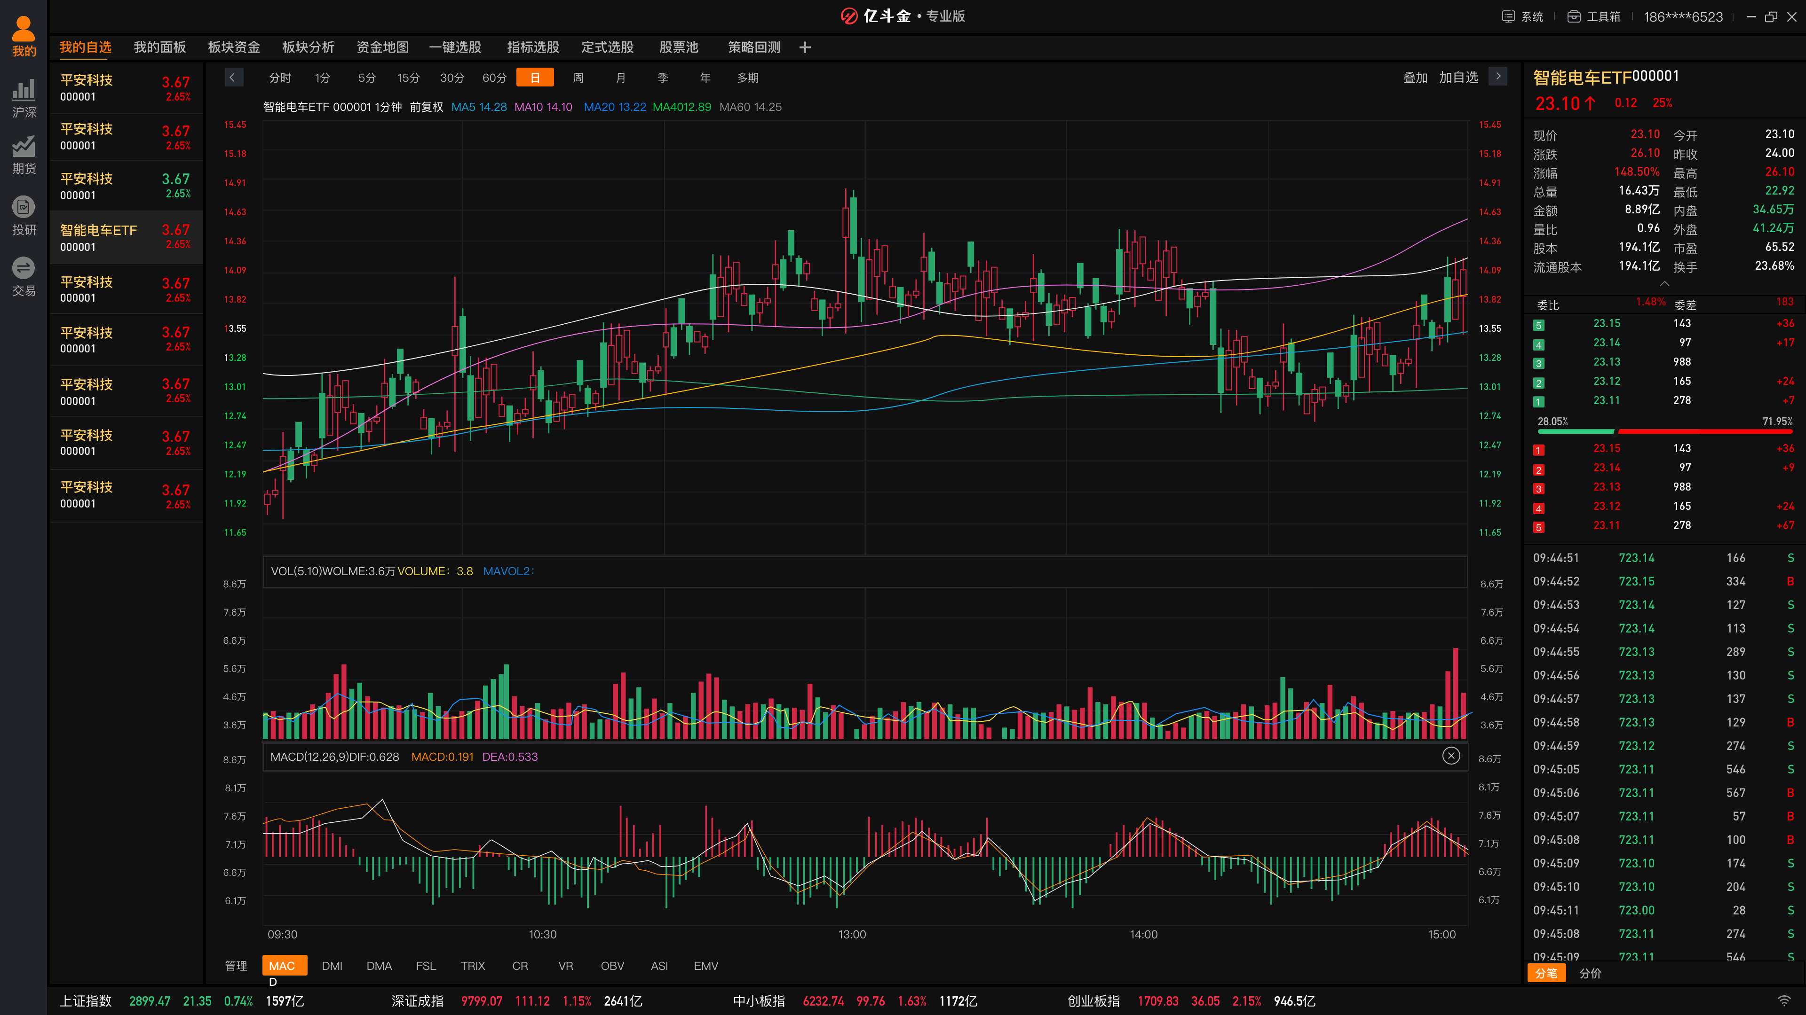Open the 沪深 market sidebar icon
1806x1015 pixels.
point(24,99)
